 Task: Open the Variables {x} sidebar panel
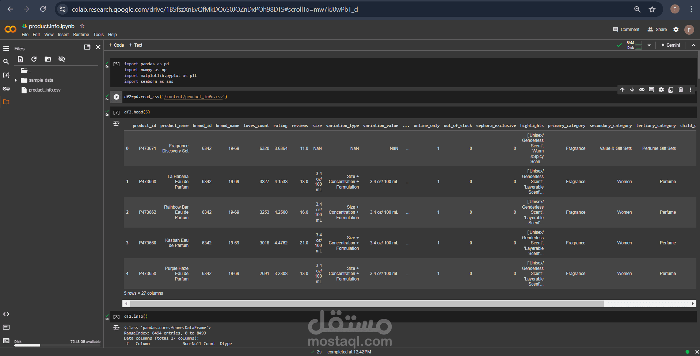tap(6, 75)
